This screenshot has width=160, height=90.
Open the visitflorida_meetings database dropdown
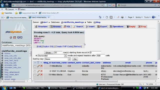[16, 45]
